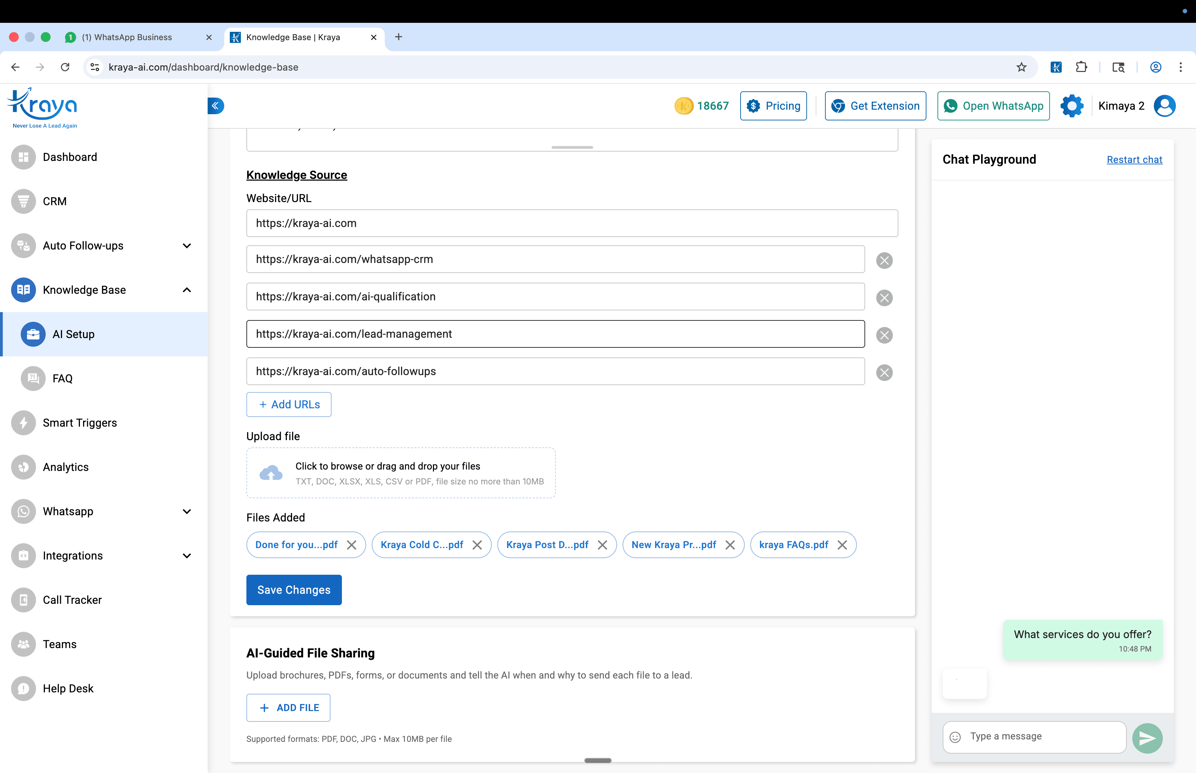The height and width of the screenshot is (773, 1196).
Task: Expand the Integrations submenu chevron
Action: point(187,556)
